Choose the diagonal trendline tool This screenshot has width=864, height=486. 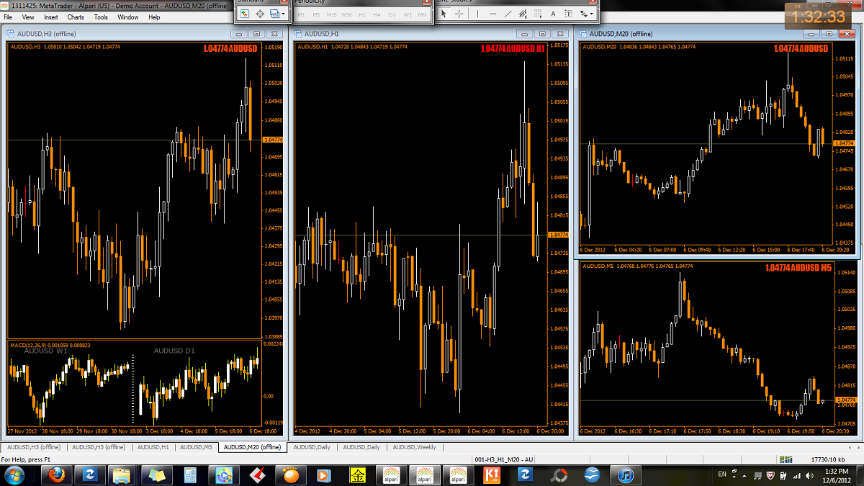508,14
